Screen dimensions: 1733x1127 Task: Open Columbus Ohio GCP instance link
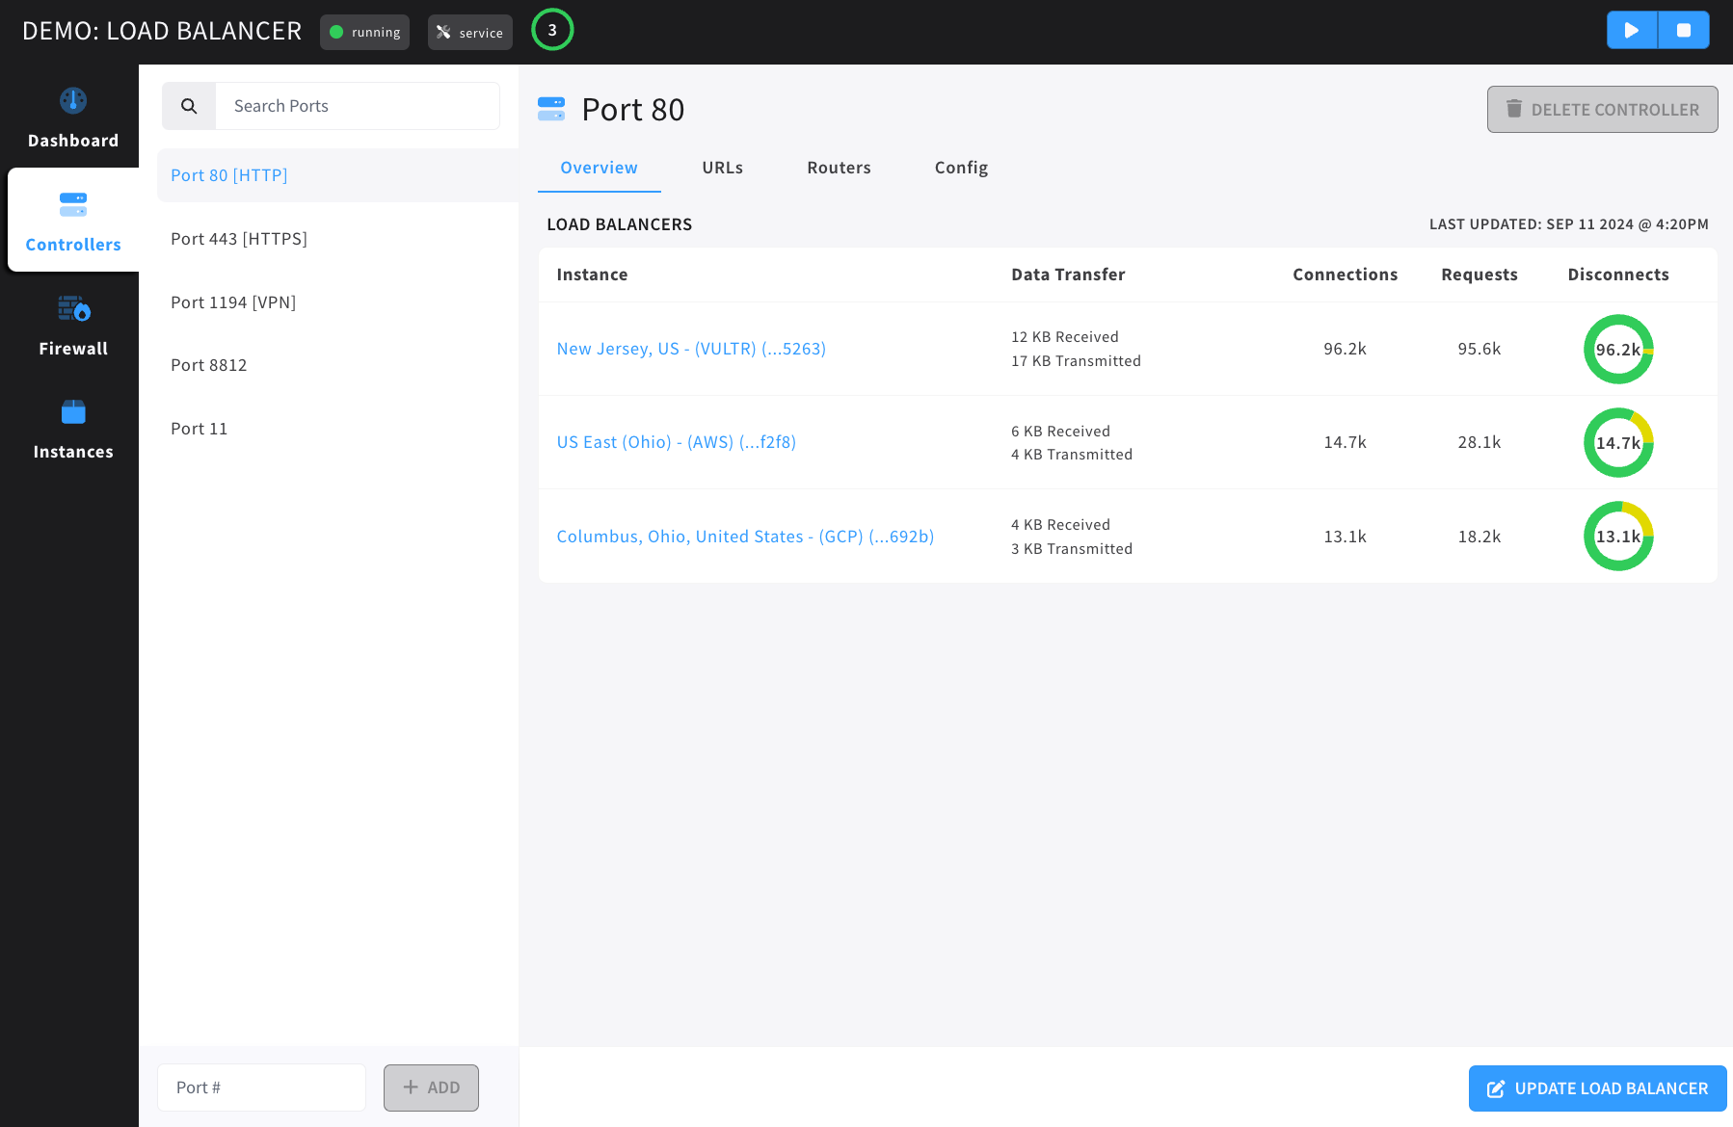tap(745, 537)
